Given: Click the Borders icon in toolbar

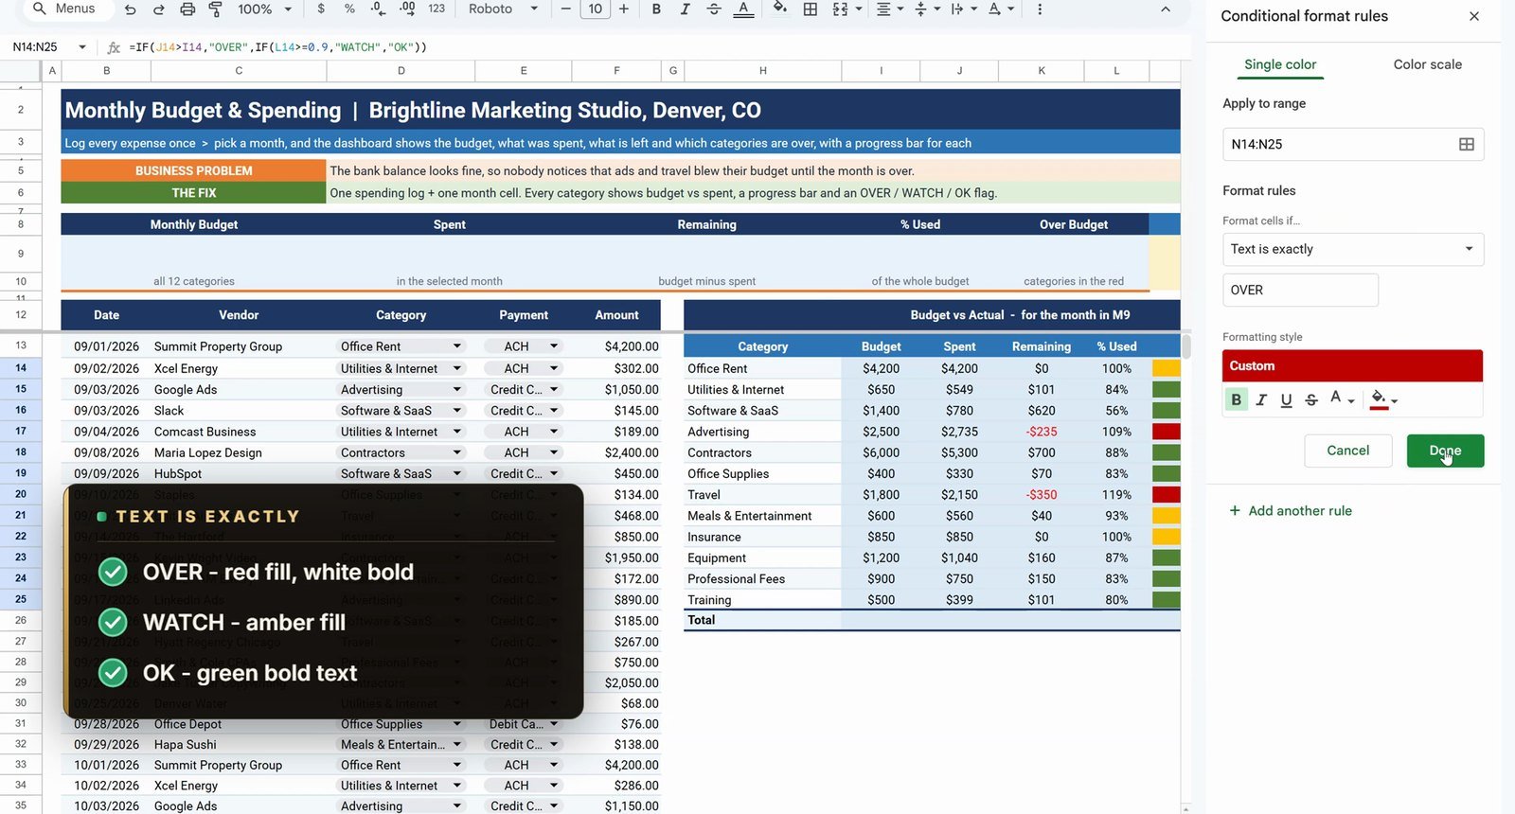Looking at the screenshot, I should [x=811, y=9].
